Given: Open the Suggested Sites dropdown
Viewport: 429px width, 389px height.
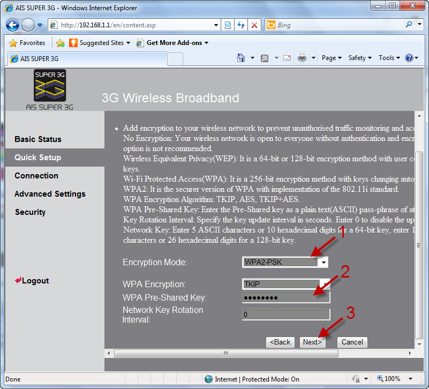Looking at the screenshot, I should [100, 43].
